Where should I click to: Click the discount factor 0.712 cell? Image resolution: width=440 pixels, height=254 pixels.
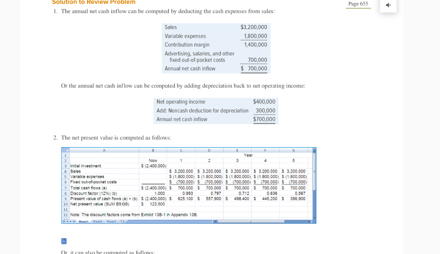point(244,194)
